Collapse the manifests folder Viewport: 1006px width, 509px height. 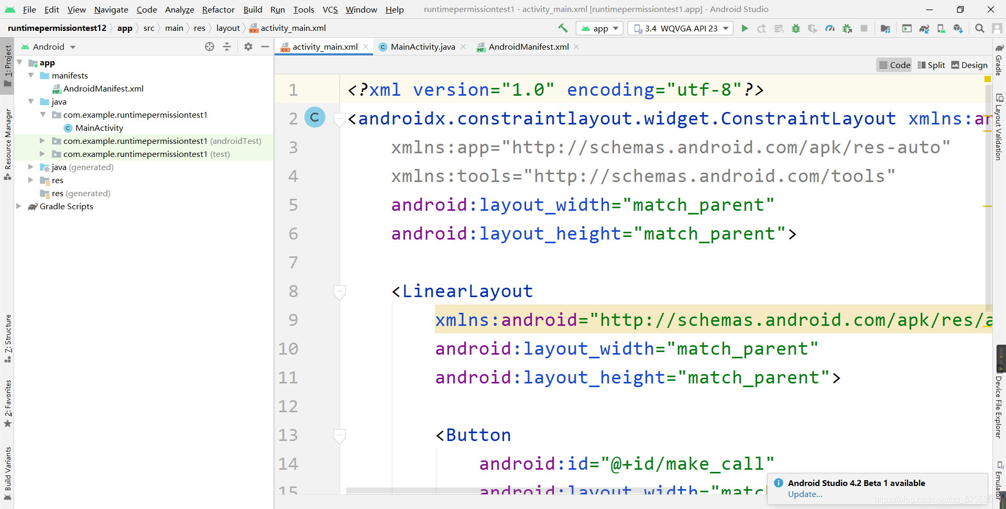tap(31, 75)
